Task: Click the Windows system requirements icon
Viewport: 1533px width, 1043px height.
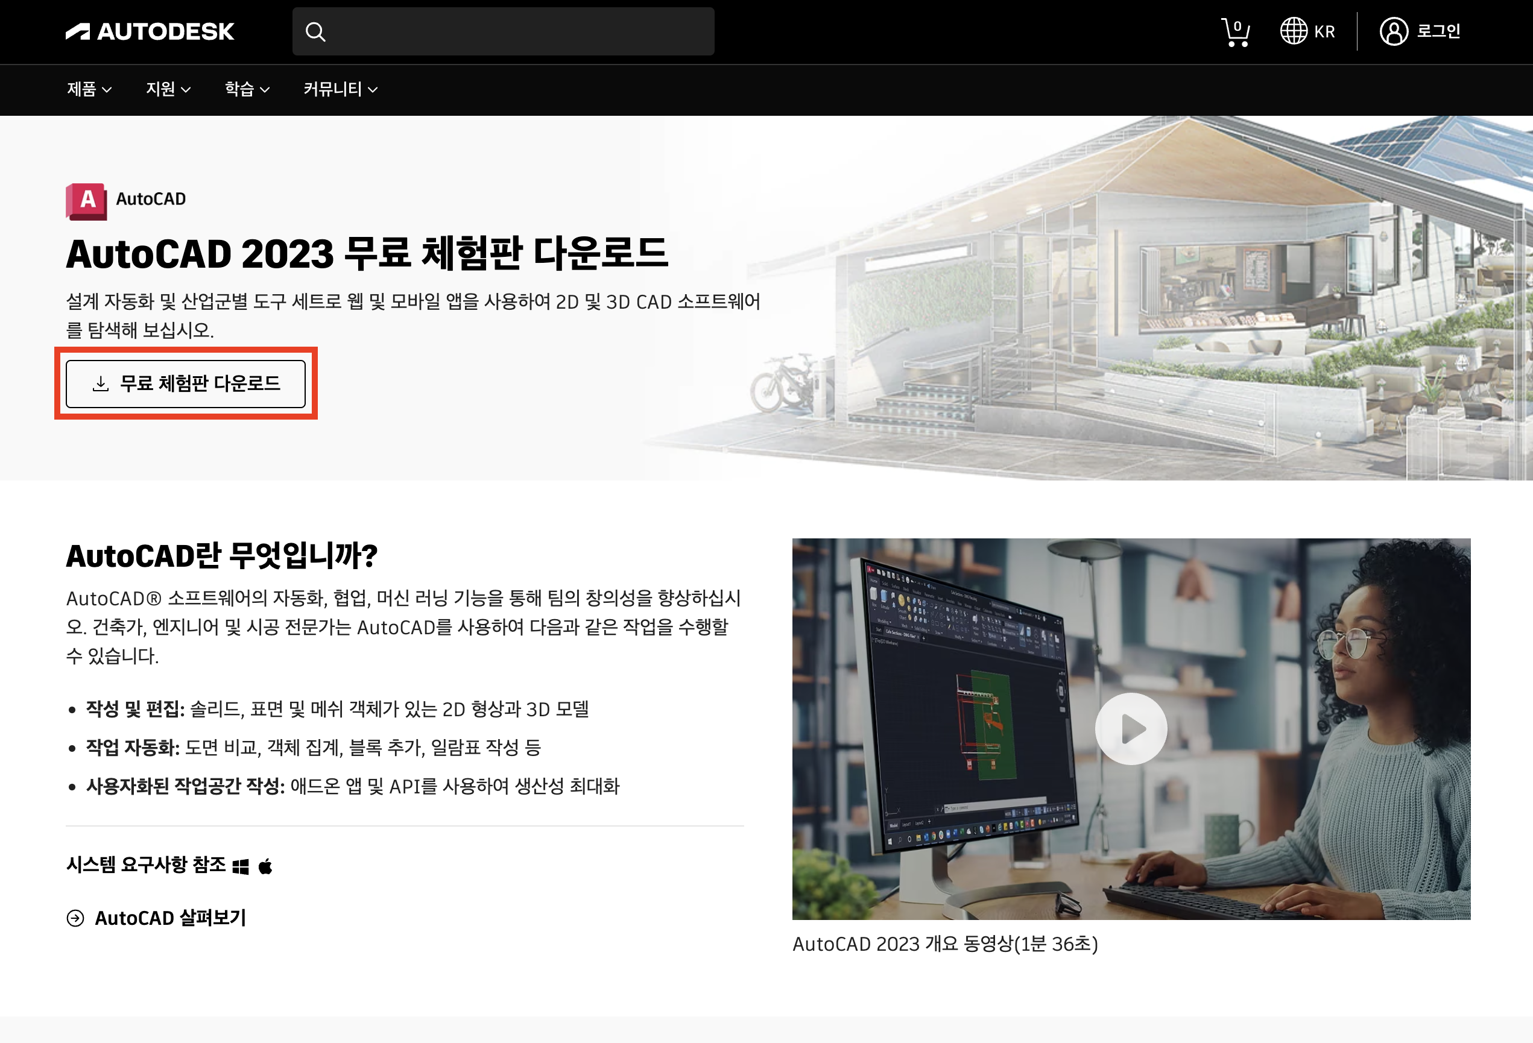Action: click(x=241, y=866)
